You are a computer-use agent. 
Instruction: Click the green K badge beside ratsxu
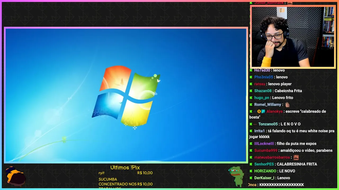pos(251,84)
